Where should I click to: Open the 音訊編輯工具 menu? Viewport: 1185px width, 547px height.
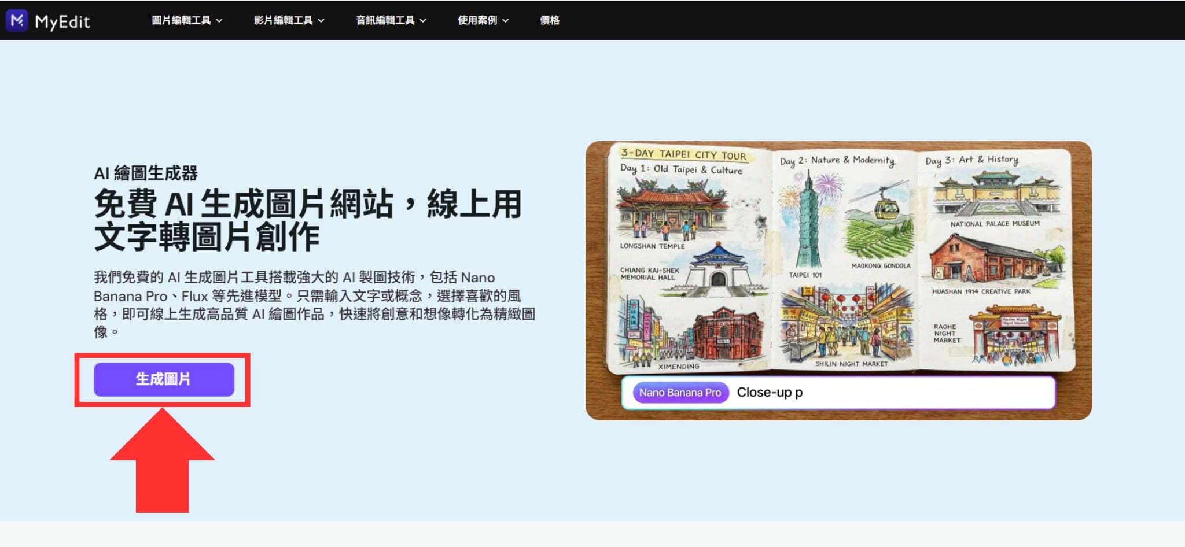click(385, 20)
